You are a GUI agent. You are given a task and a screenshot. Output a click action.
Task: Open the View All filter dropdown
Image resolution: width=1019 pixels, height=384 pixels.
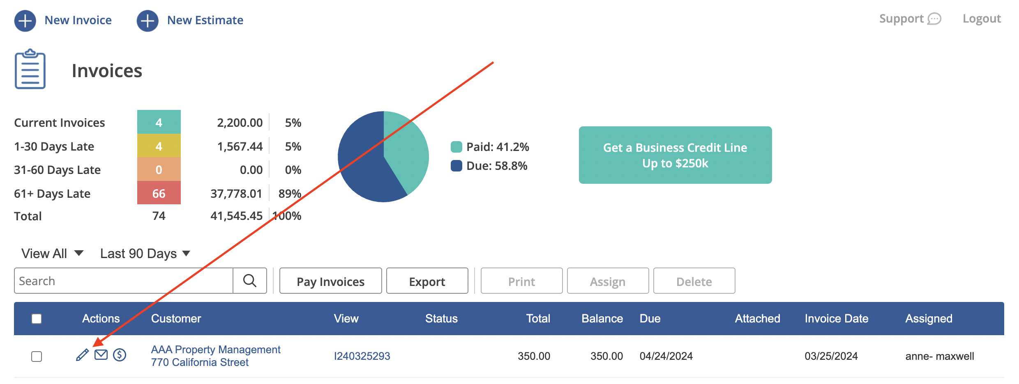[53, 254]
